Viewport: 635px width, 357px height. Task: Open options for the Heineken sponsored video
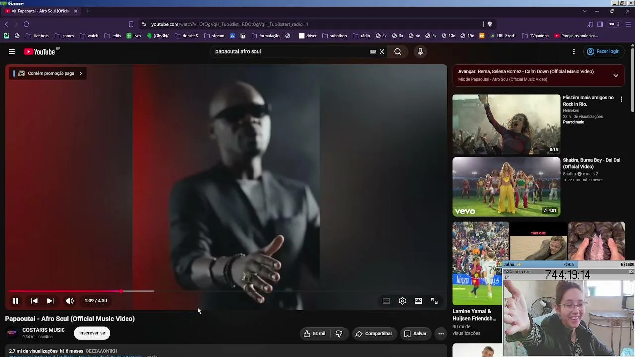point(621,99)
